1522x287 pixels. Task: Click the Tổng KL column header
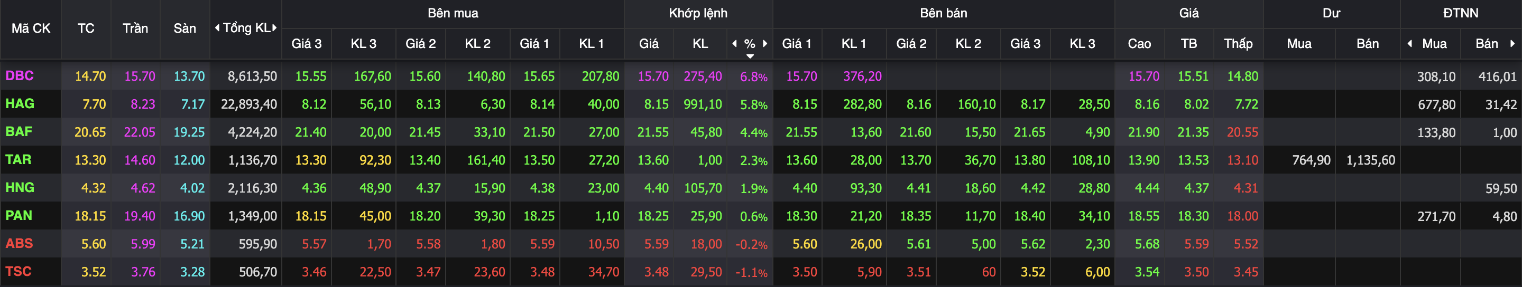[246, 28]
